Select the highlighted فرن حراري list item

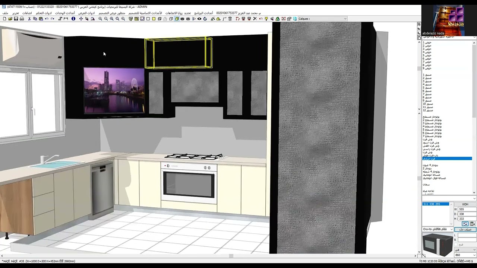pos(447,159)
